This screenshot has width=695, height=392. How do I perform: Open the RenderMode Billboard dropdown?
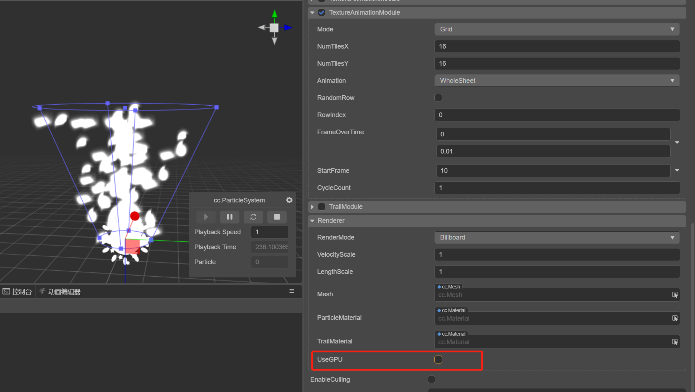tap(557, 238)
